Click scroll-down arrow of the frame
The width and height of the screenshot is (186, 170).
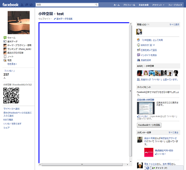coord(131,162)
